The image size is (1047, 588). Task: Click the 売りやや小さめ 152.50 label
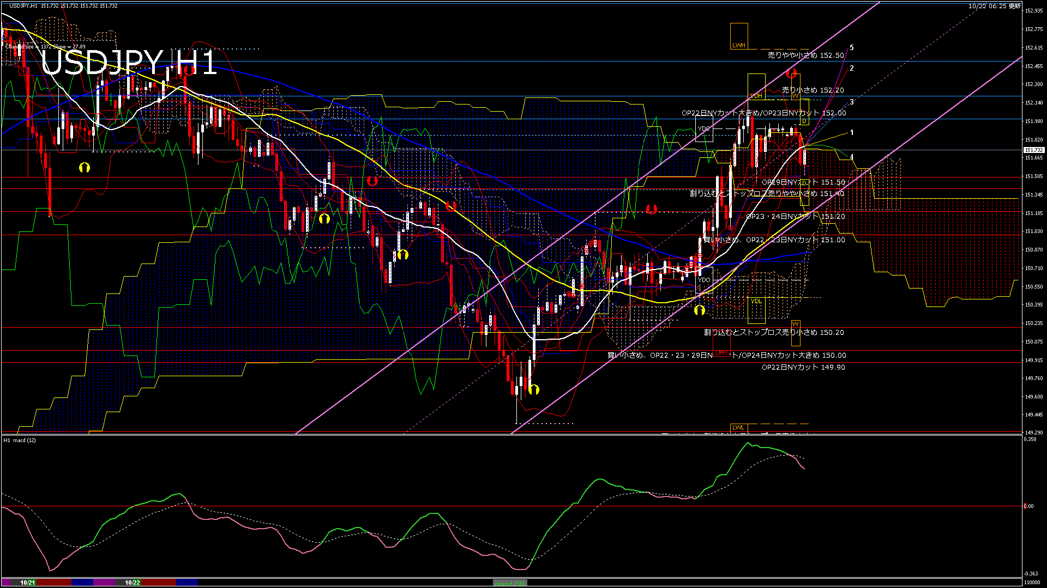[805, 55]
